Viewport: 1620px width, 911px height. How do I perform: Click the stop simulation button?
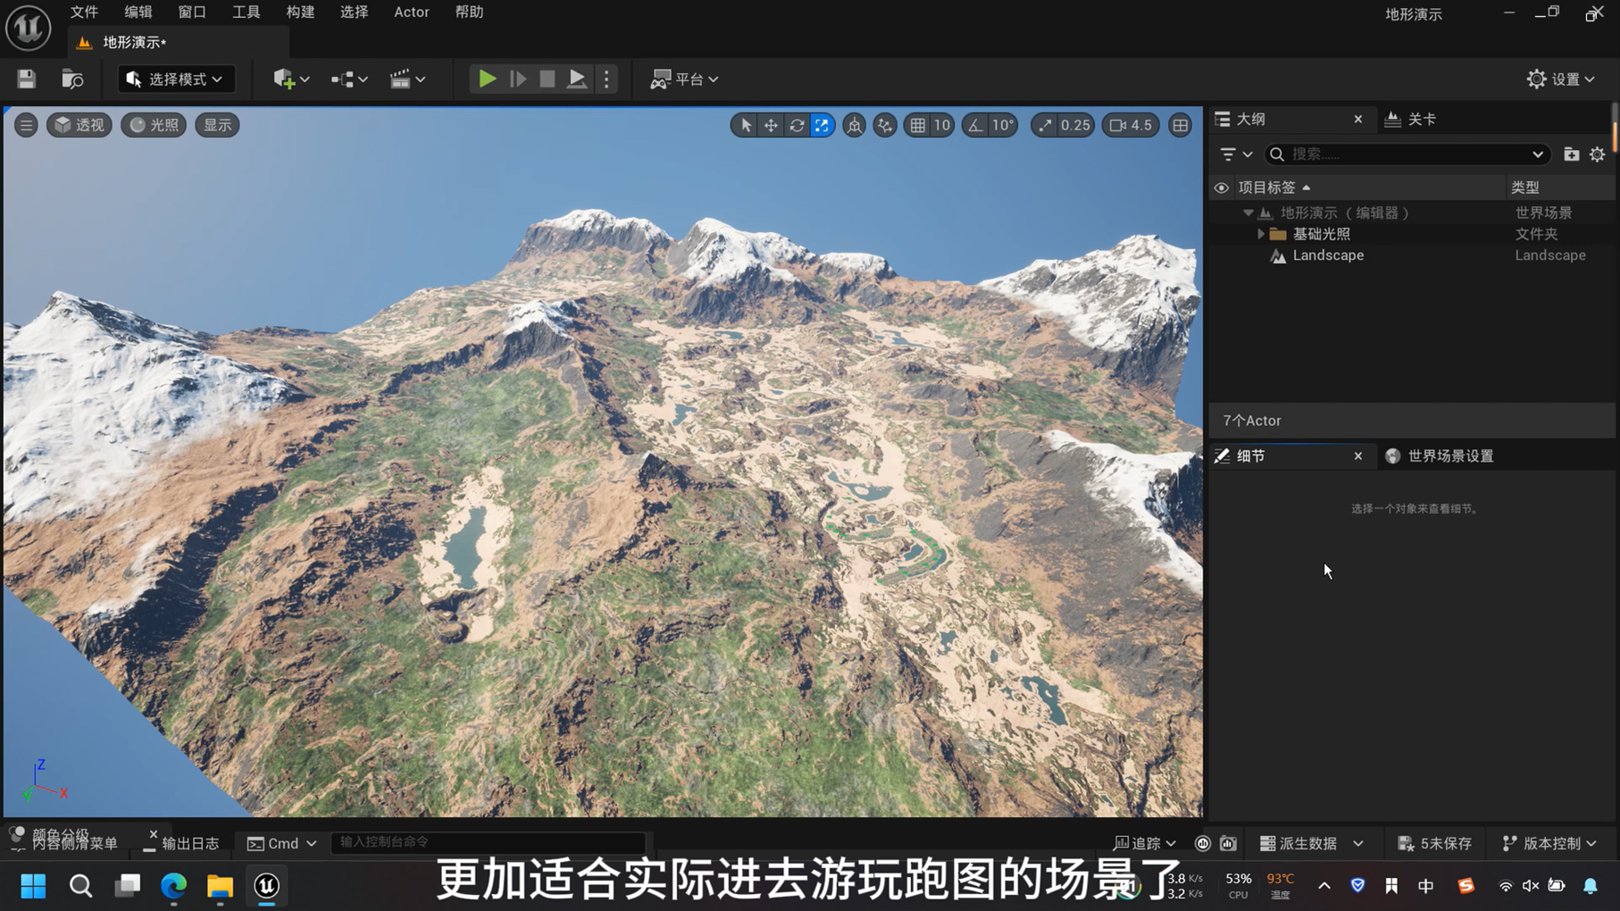pos(547,79)
